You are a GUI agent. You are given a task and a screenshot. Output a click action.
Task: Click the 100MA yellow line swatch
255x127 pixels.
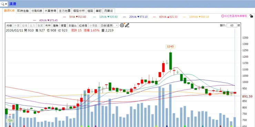point(184,17)
